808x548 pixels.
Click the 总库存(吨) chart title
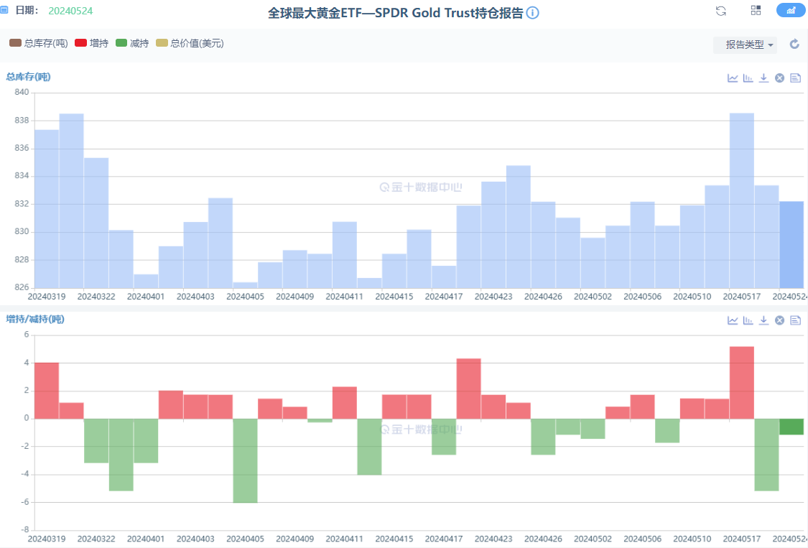[28, 77]
